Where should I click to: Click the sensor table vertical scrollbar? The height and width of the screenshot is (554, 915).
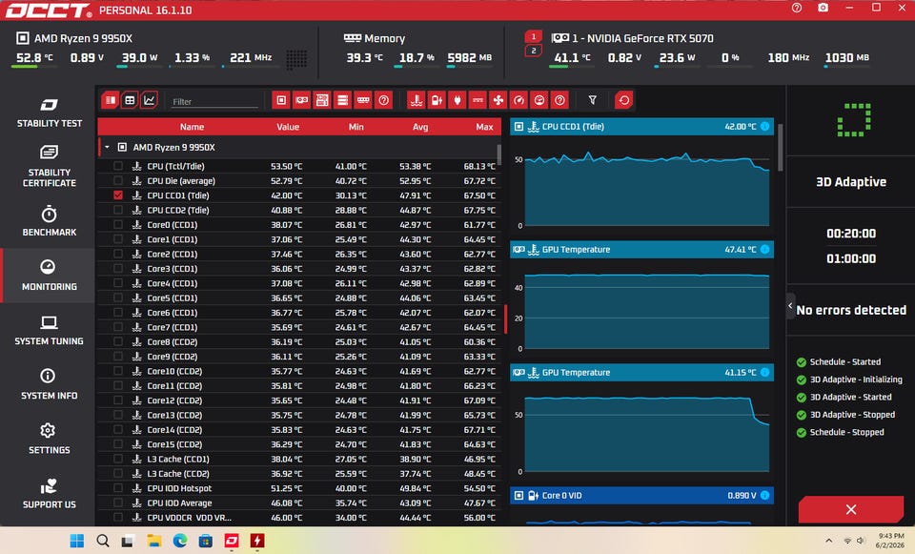(498, 154)
